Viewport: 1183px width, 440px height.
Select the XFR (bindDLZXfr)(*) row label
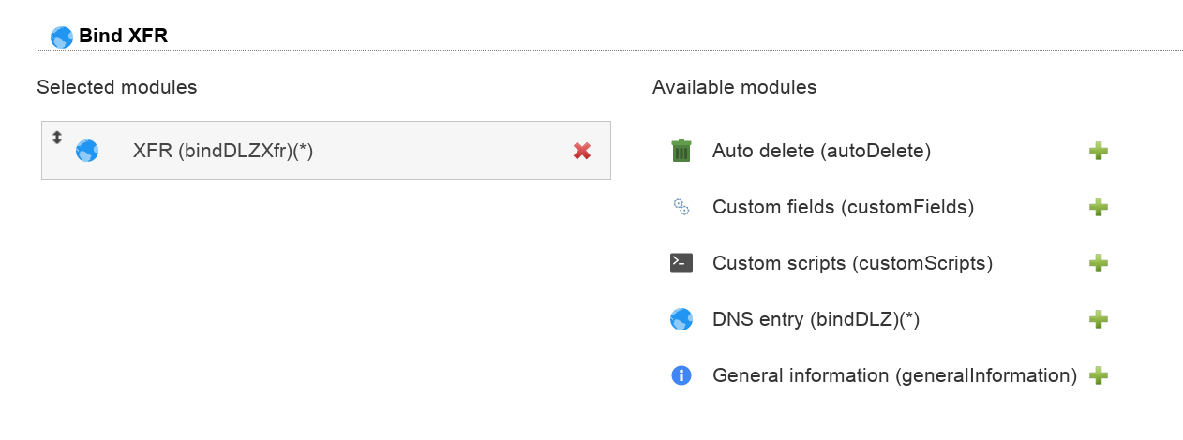point(223,151)
